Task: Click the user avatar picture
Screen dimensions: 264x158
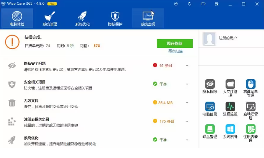Action: (x=209, y=39)
